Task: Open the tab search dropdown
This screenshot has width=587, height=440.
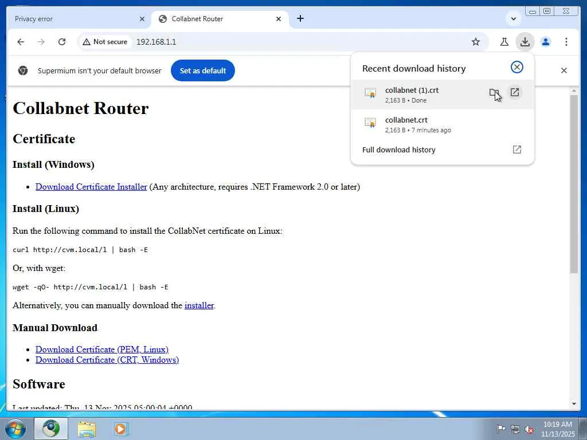Action: pos(513,18)
